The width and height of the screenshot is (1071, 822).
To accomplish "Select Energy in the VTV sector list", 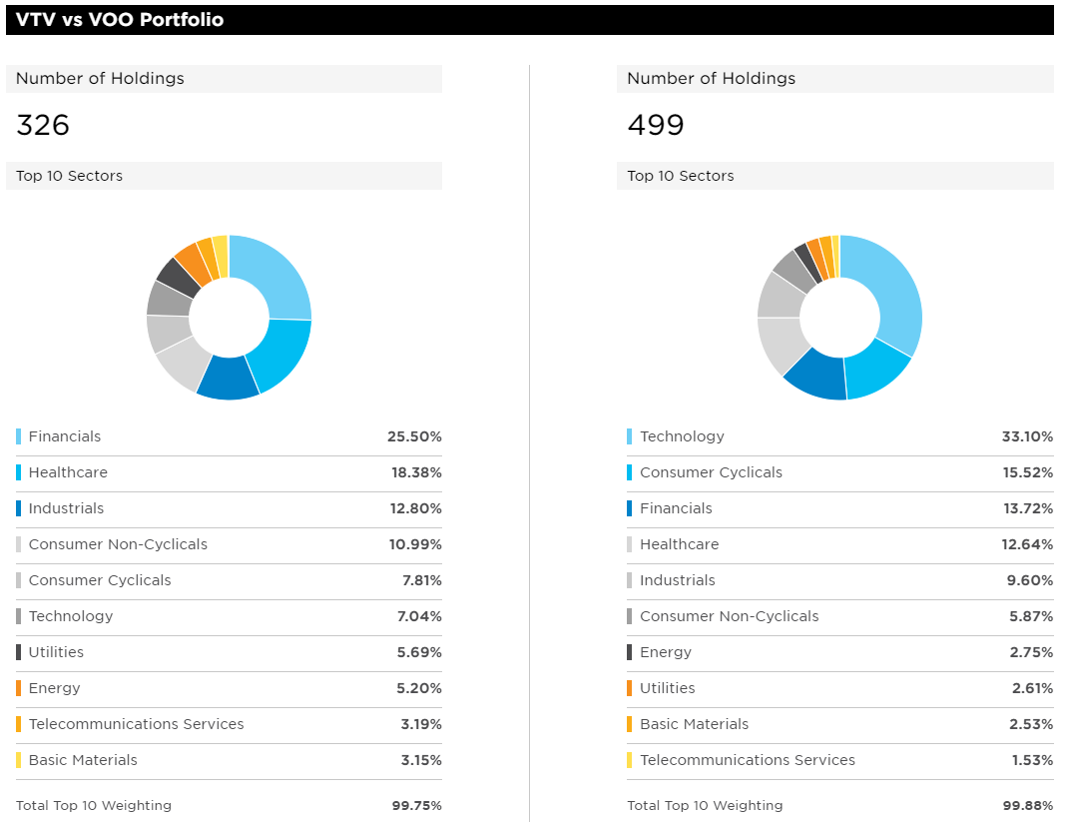I will (54, 688).
